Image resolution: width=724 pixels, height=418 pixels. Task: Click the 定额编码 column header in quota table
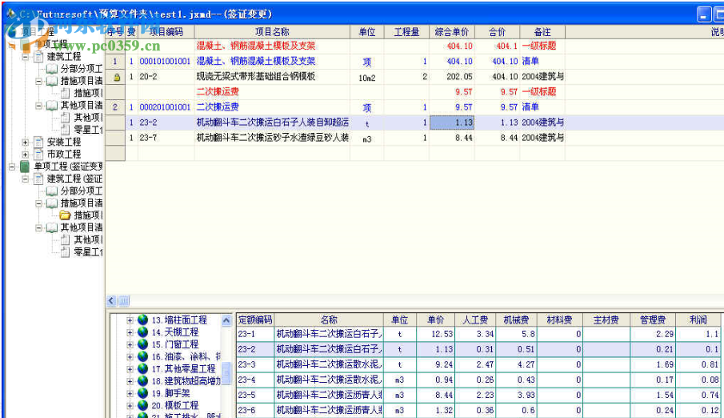255,320
